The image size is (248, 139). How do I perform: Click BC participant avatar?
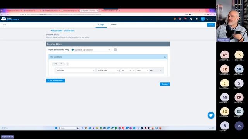[239, 112]
